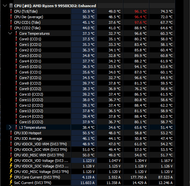190x186 pixels.
Task: Select the CPU IOD Average row
Action: [92, 139]
